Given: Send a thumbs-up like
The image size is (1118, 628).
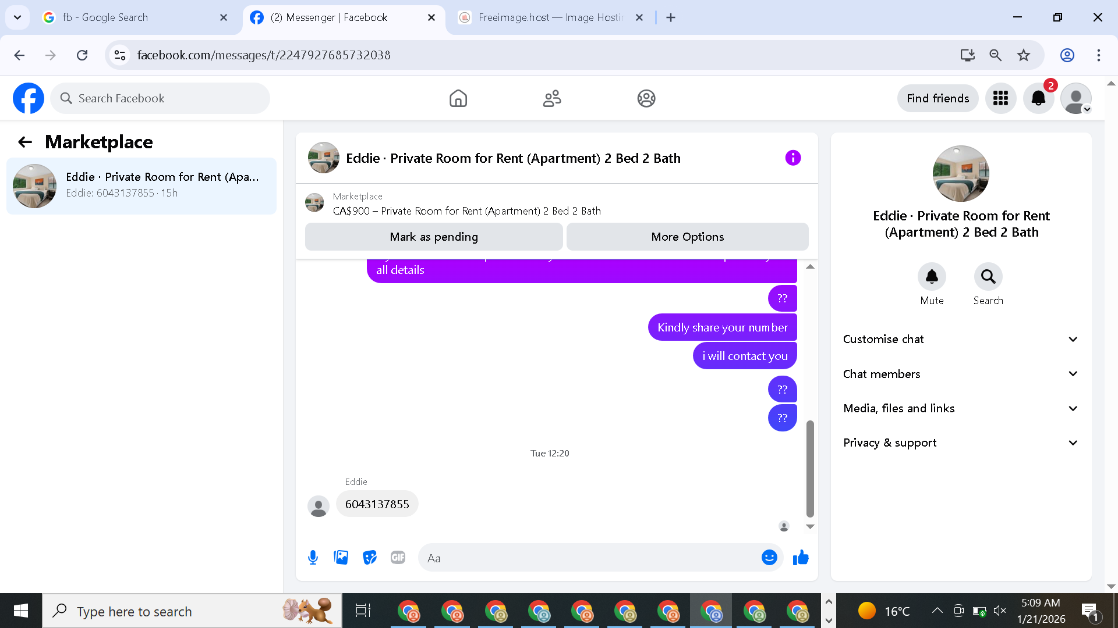Looking at the screenshot, I should click(801, 558).
